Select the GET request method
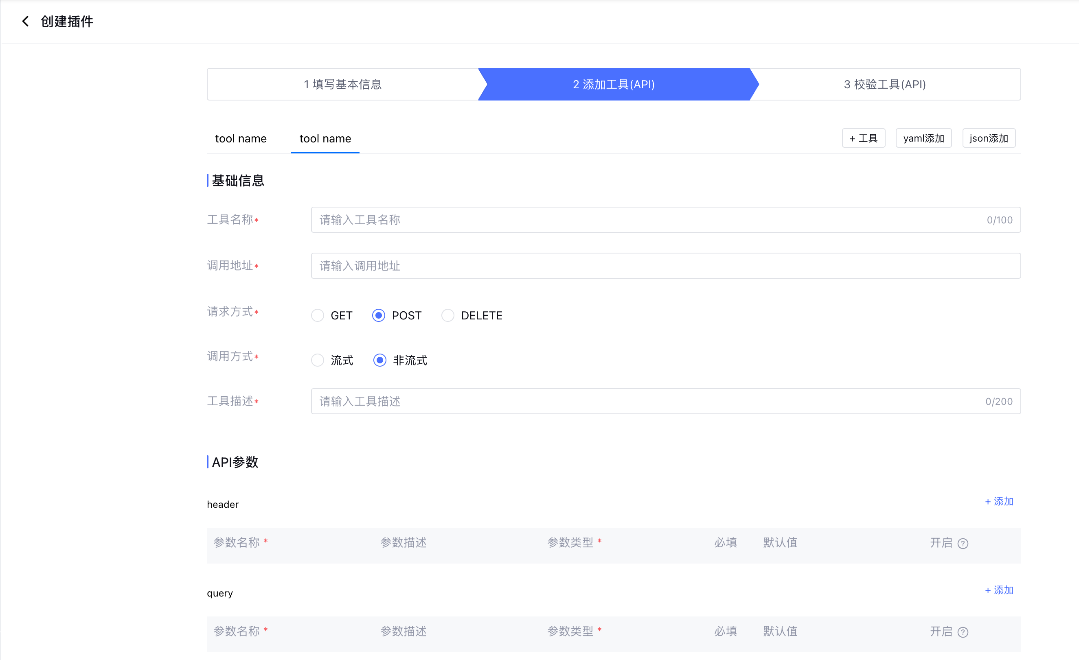The height and width of the screenshot is (660, 1079). point(318,315)
